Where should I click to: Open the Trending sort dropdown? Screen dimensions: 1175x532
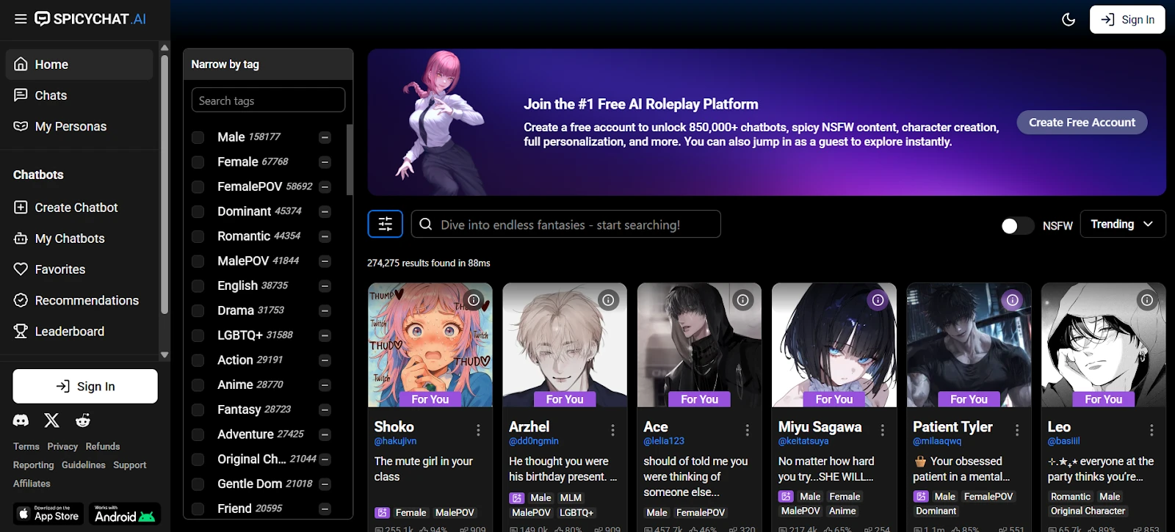tap(1123, 224)
